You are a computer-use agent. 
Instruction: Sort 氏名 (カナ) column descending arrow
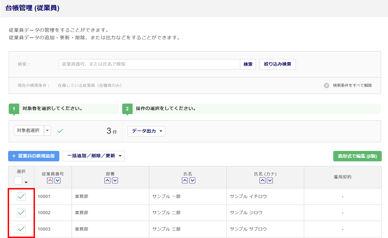(x=270, y=181)
